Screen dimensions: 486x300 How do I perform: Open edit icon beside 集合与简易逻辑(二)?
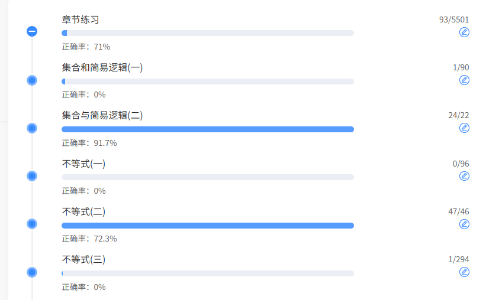click(x=464, y=128)
